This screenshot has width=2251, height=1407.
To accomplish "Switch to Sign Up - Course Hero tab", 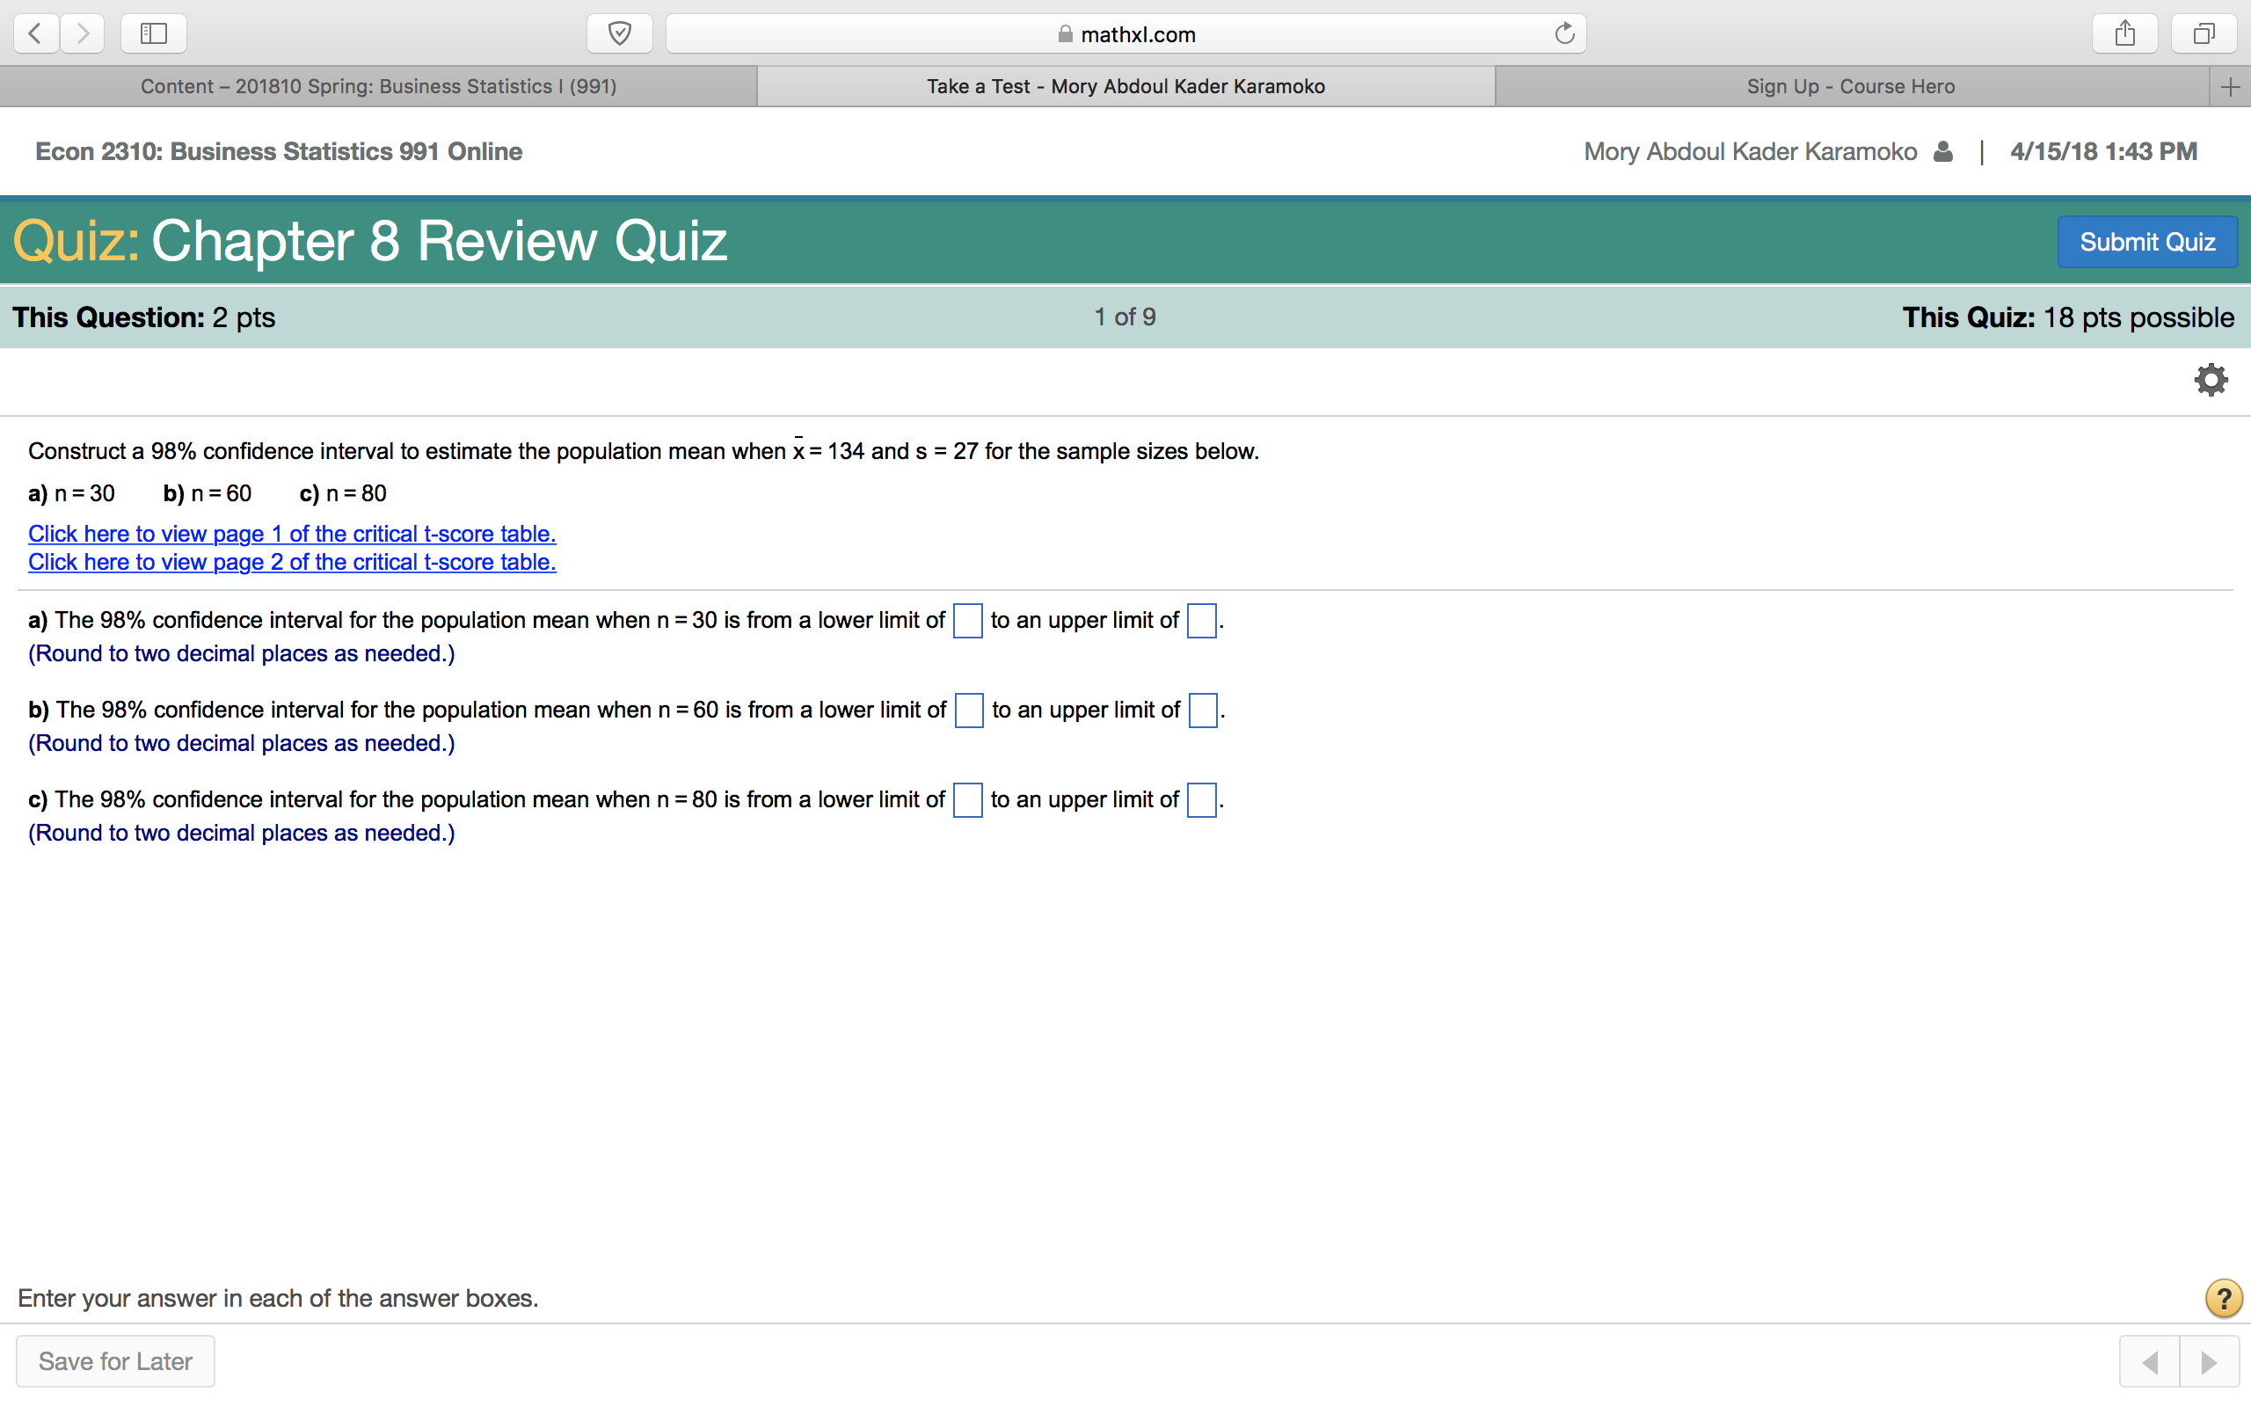I will pyautogui.click(x=1850, y=86).
